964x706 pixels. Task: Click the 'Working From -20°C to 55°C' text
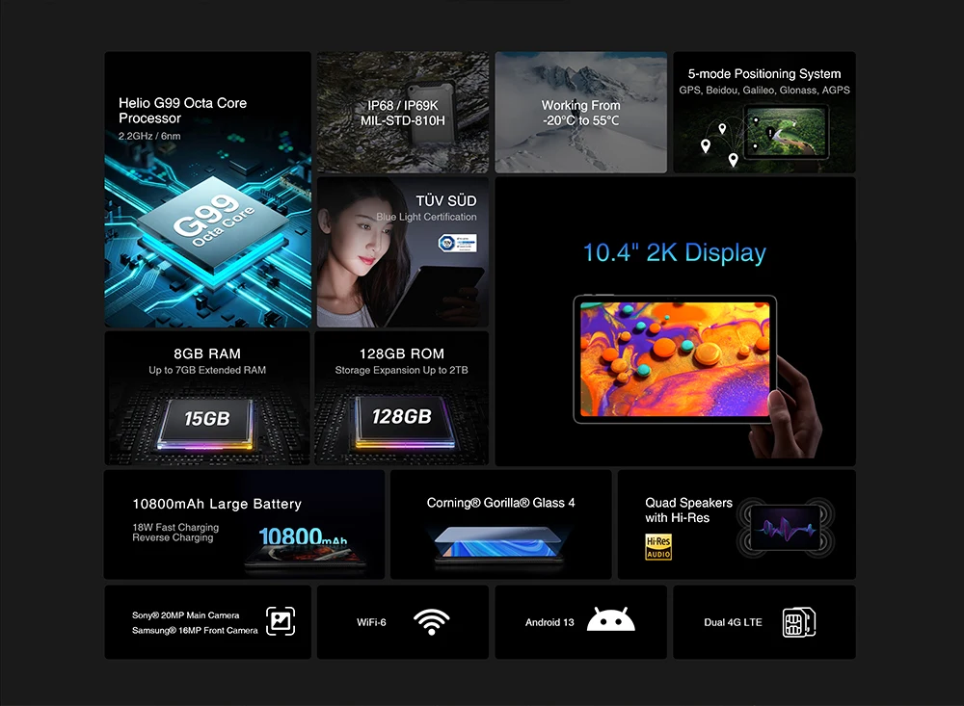tap(581, 113)
